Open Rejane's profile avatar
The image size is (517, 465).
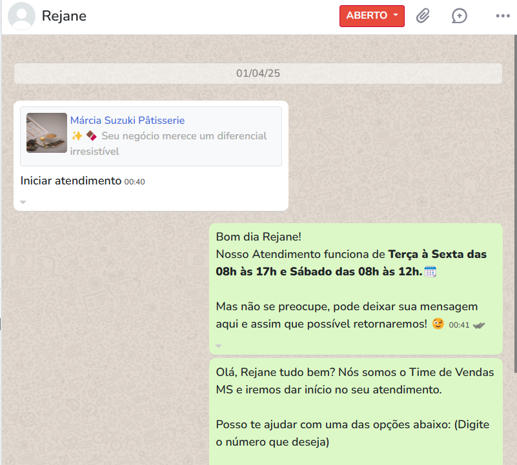[22, 15]
